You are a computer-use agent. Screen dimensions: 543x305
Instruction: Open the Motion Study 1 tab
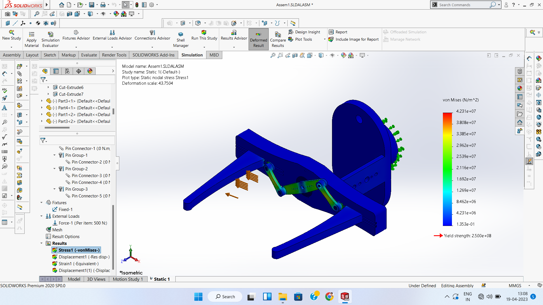coord(128,279)
